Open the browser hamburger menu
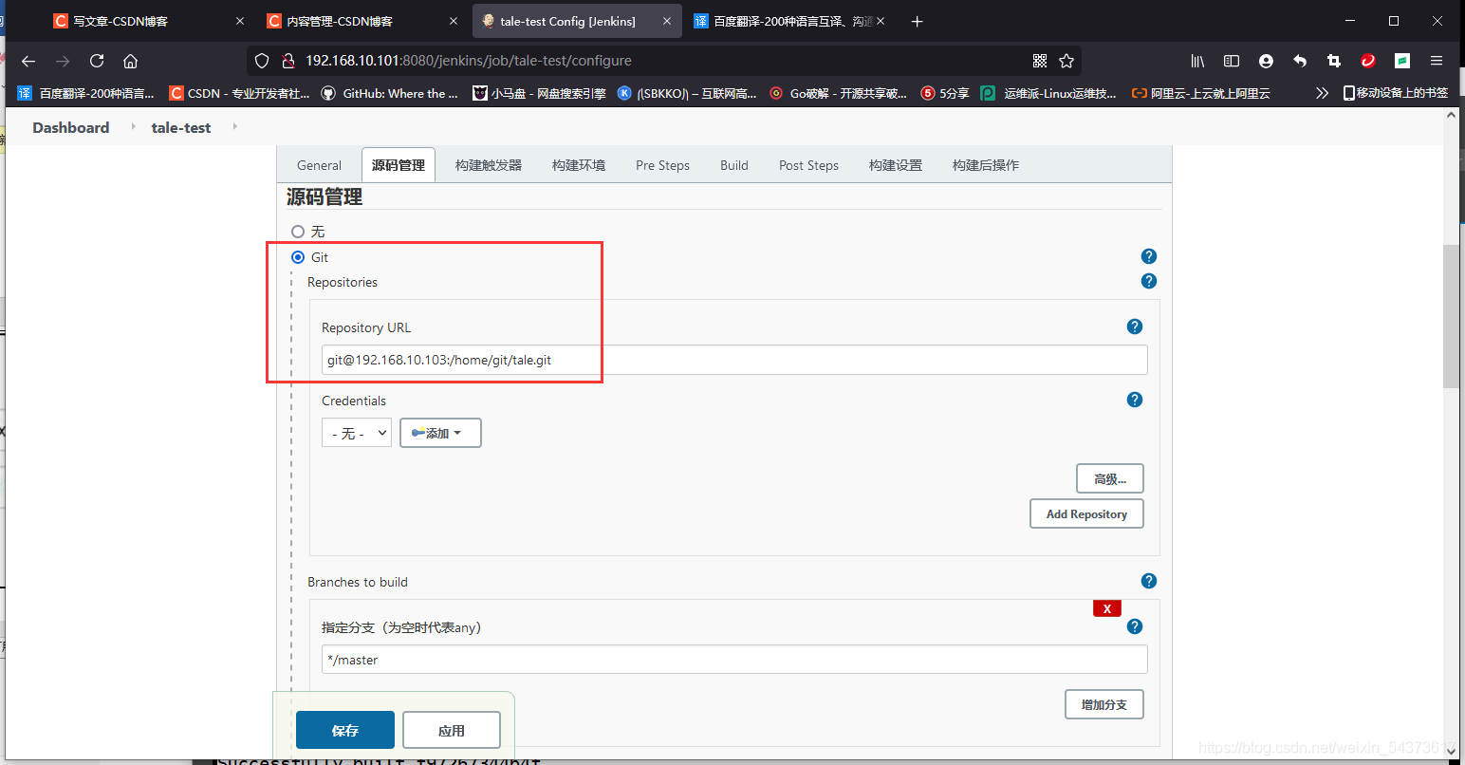The image size is (1465, 765). [x=1437, y=61]
